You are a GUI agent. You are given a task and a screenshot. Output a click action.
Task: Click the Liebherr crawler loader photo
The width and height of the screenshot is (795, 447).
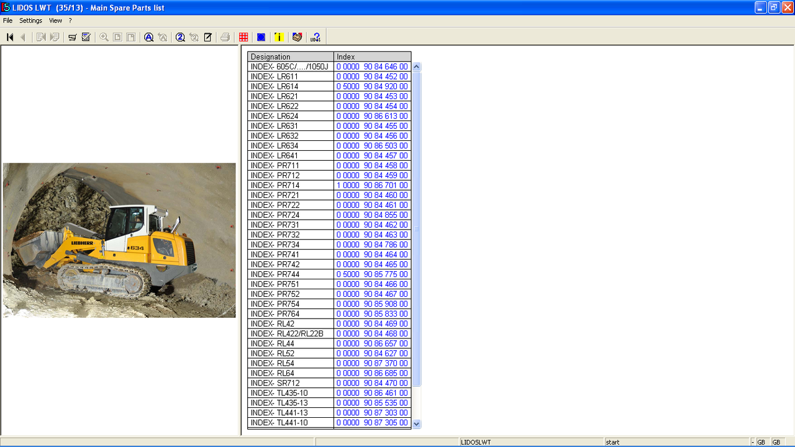pyautogui.click(x=119, y=240)
